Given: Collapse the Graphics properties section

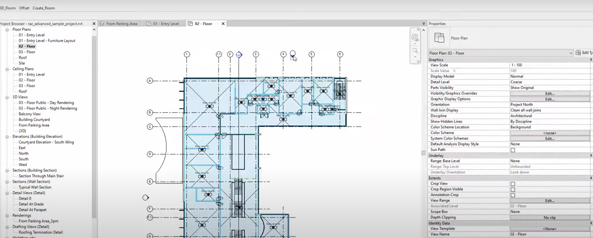Looking at the screenshot, I should [x=591, y=60].
